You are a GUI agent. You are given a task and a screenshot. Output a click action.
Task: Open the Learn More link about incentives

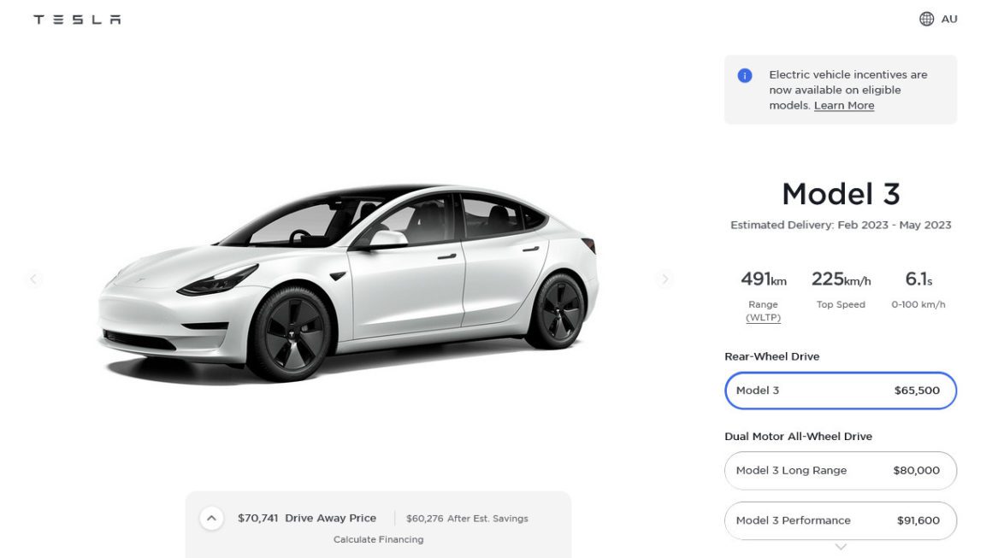[x=844, y=104]
